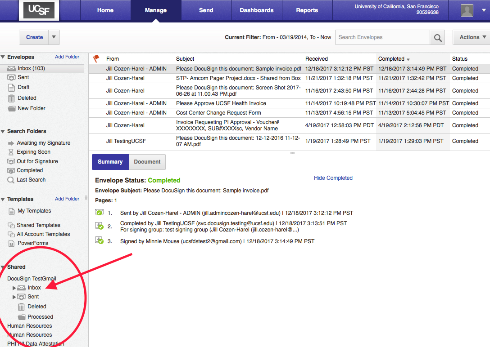Select the STP- Amcom Pager Project.docx envelope
The height and width of the screenshot is (347, 490).
pos(290,78)
